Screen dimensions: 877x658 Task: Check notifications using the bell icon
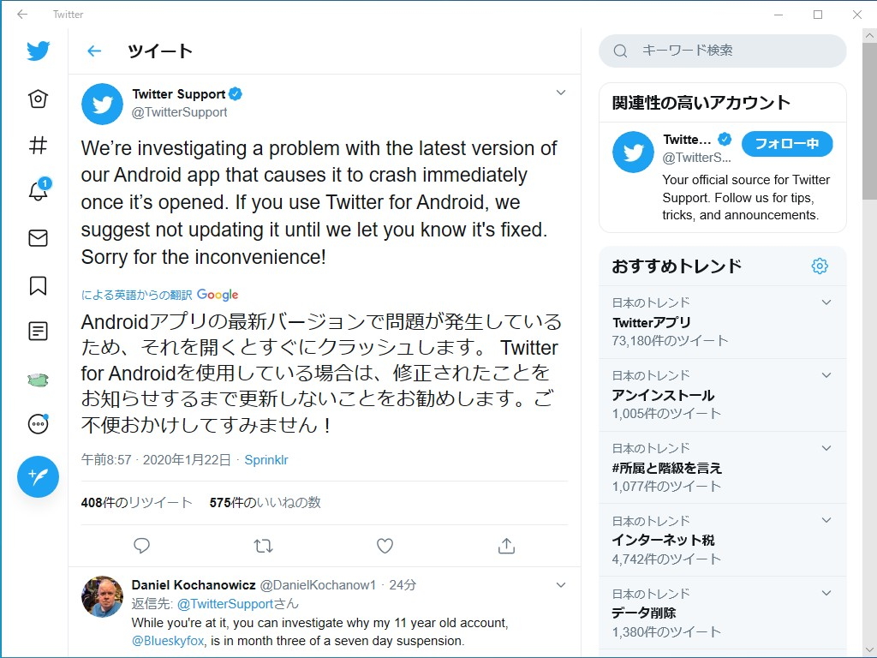click(38, 191)
